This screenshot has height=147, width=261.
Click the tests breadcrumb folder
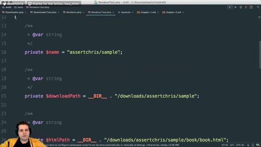pyautogui.click(x=18, y=7)
